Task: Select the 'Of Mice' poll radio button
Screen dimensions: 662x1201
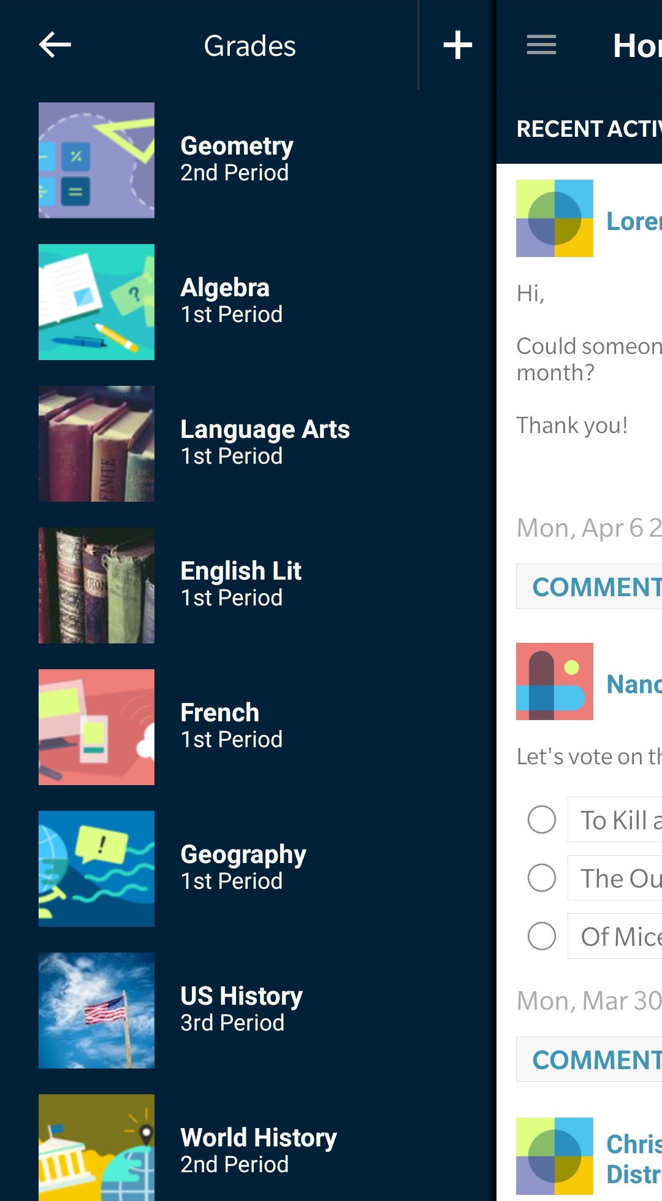Action: (x=542, y=936)
